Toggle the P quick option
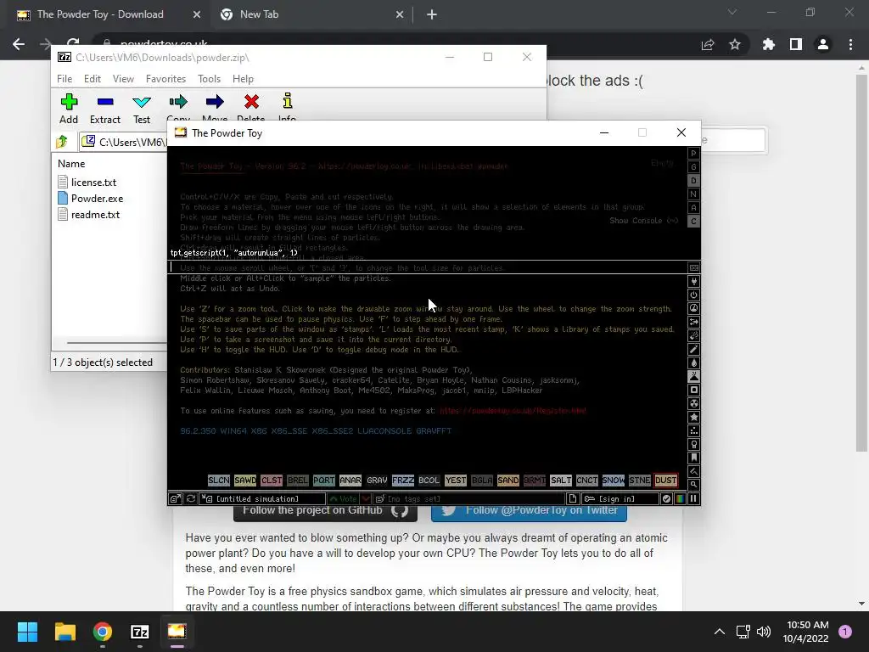 pos(693,153)
